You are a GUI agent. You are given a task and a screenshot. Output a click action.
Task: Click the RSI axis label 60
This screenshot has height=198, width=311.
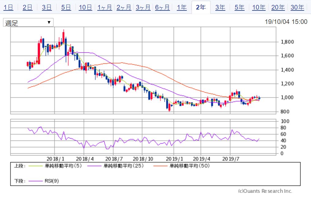coord(283,134)
